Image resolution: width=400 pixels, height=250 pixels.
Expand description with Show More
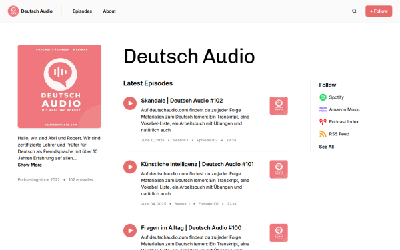(30, 165)
